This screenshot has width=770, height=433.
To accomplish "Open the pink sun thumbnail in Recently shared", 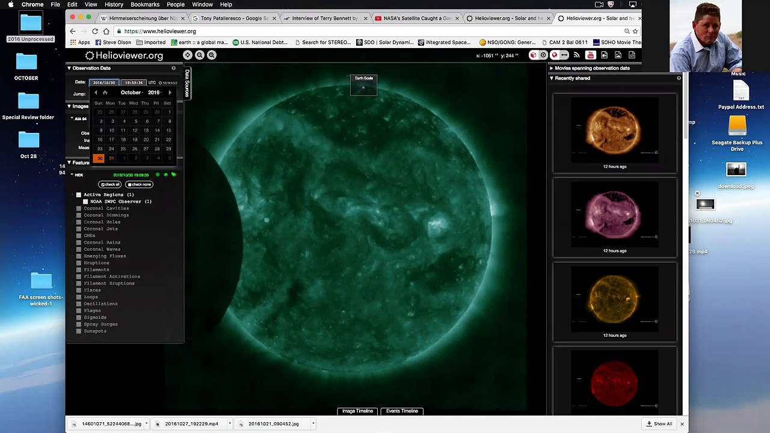I will point(615,215).
